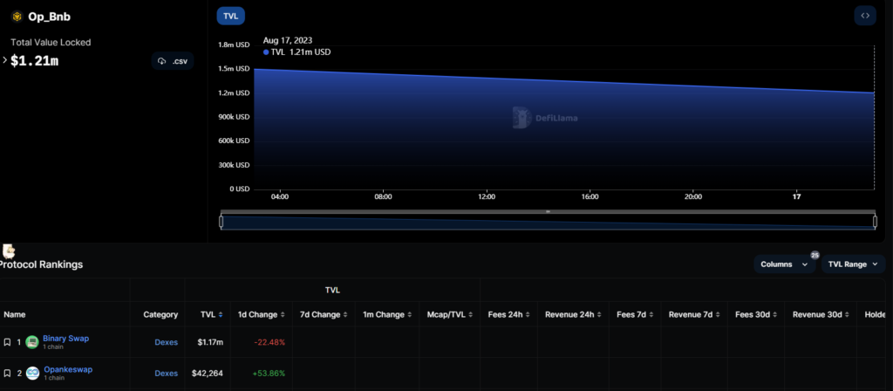Click the Binary Swap logo icon
893x391 pixels.
pos(32,342)
